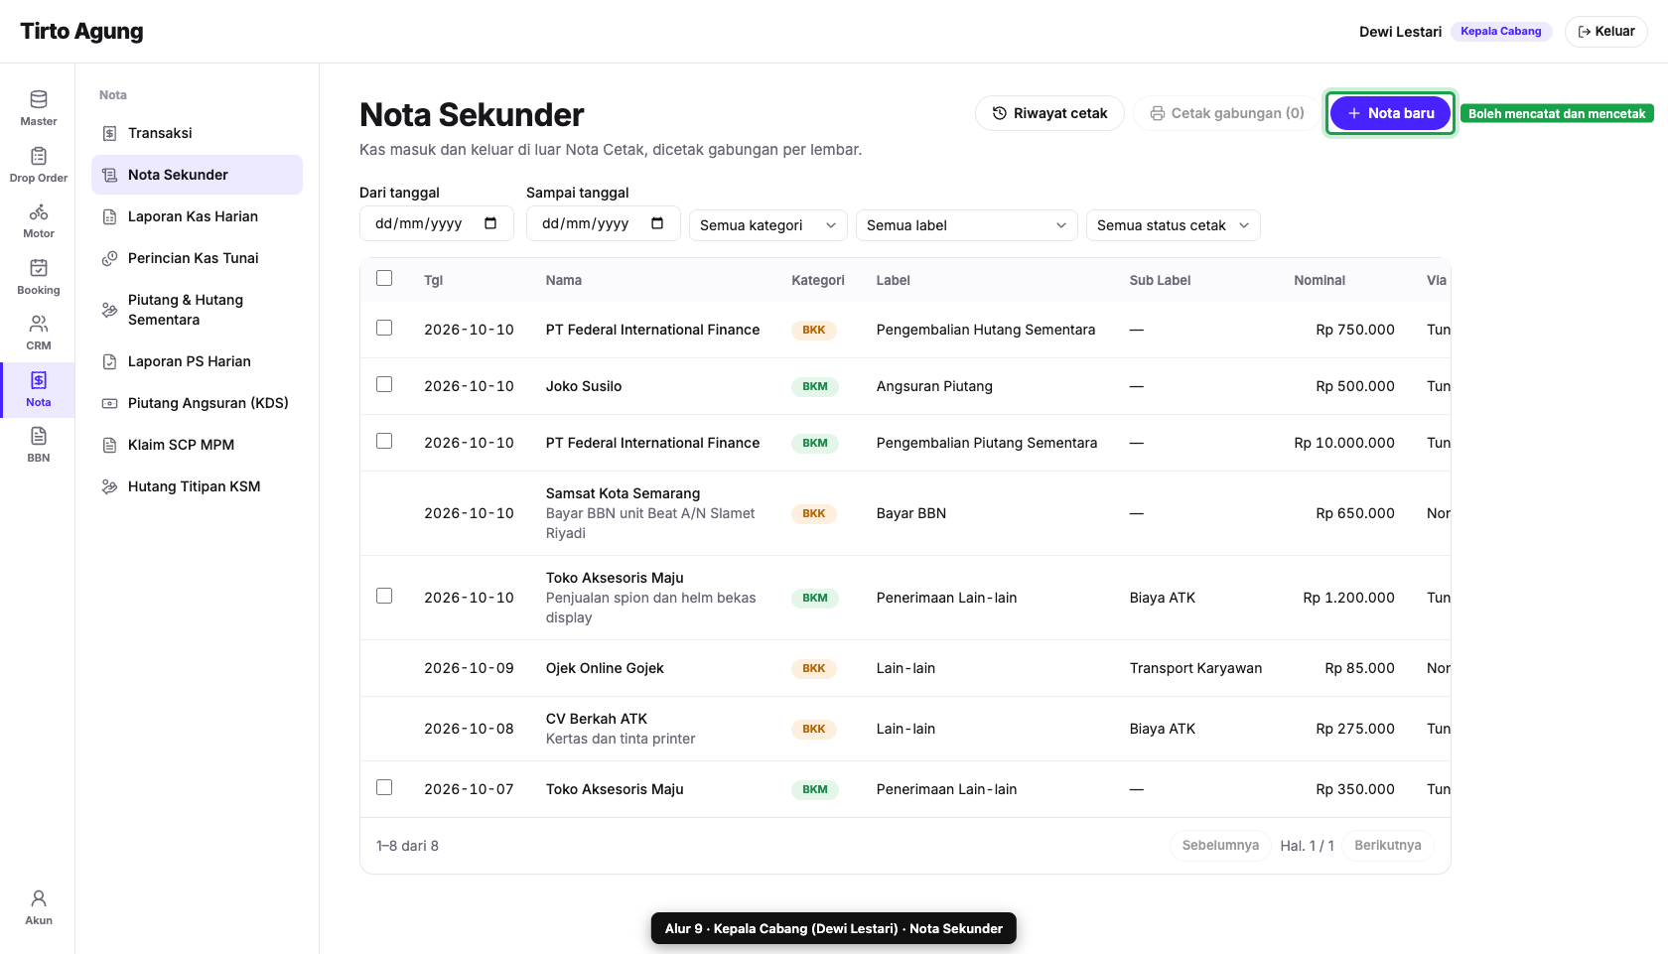
Task: Tick the select-all checkbox in the table header
Action: click(x=384, y=278)
